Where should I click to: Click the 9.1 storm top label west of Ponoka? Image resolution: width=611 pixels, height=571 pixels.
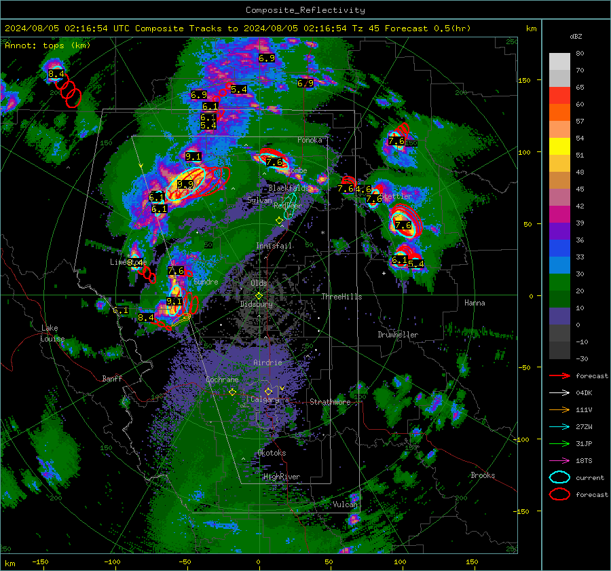(193, 157)
